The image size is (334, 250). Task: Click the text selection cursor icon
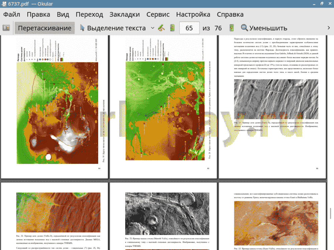82,28
